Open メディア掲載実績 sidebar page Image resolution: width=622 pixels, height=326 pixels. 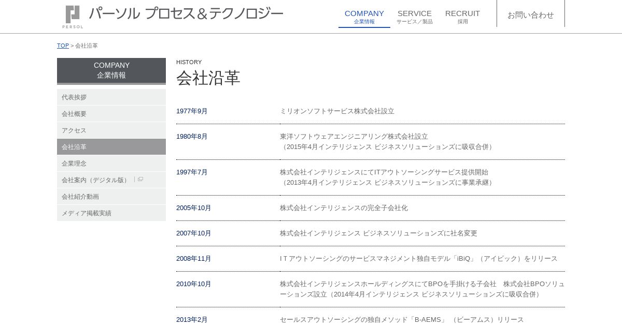[x=111, y=213]
